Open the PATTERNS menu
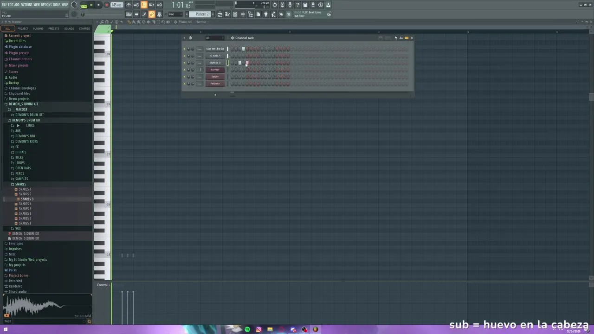594x334 pixels. [x=26, y=5]
